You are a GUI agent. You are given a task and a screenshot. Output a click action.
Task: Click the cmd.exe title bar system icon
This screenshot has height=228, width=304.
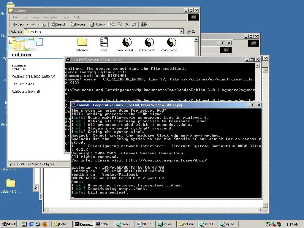[67, 59]
